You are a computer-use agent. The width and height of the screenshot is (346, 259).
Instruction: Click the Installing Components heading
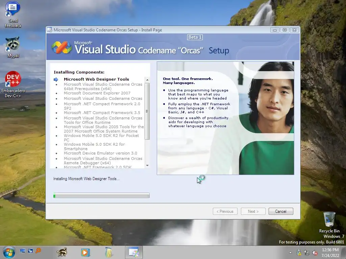tap(79, 72)
